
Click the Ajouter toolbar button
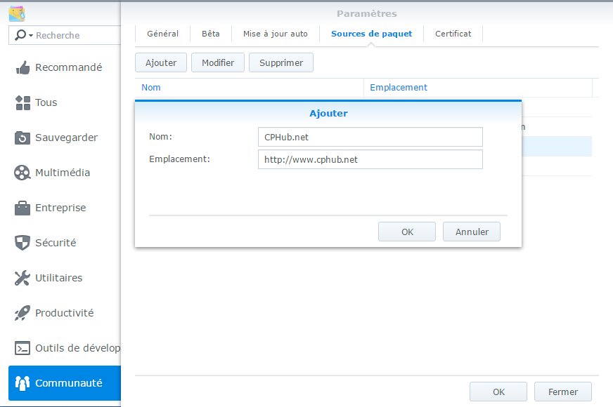pyautogui.click(x=161, y=63)
